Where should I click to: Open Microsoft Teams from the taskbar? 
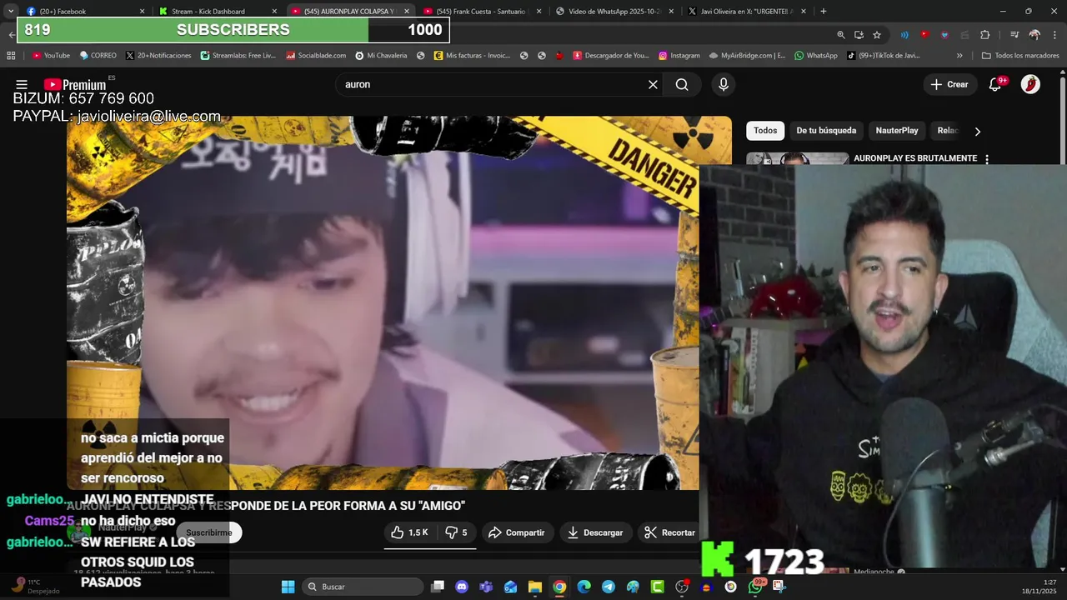(486, 587)
